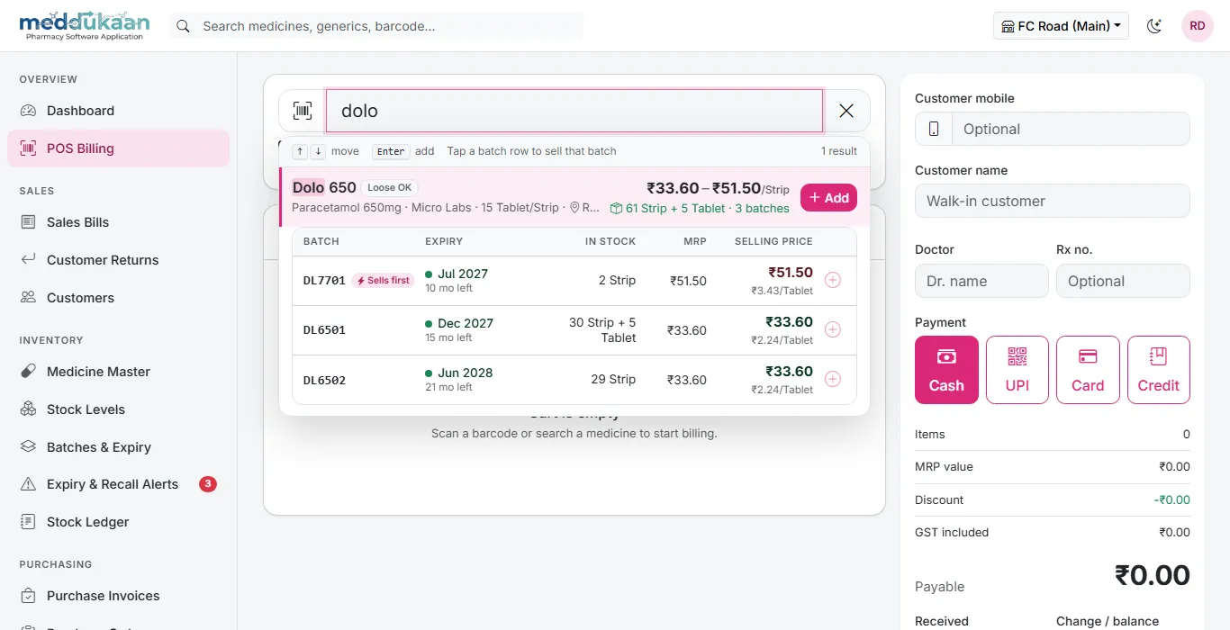Select Credit as the payment method

(x=1159, y=370)
